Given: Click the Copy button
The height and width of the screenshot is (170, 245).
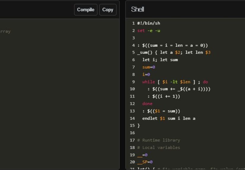Looking at the screenshot, I should coord(108,10).
